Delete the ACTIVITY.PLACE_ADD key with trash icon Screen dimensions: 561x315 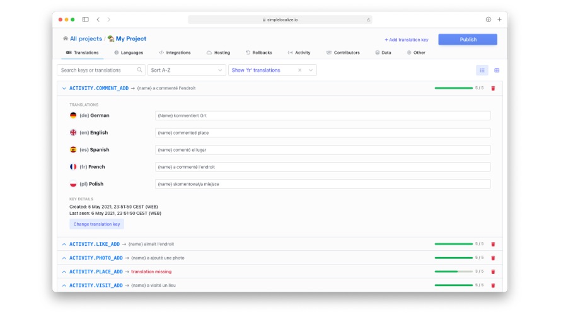(x=493, y=272)
